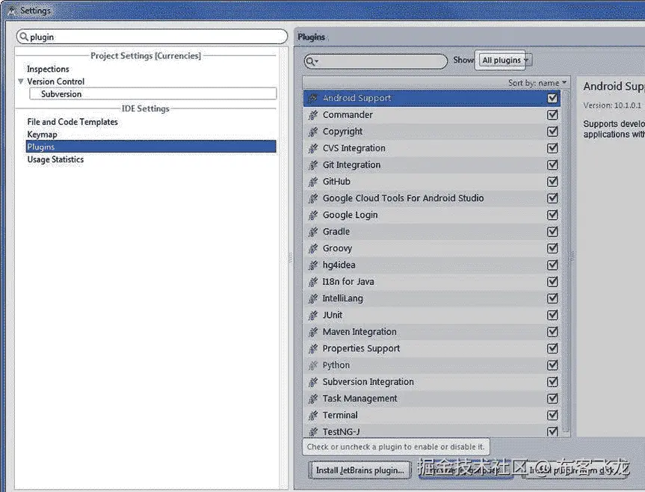645x492 pixels.
Task: Click the settings search magnifier icon
Action: click(x=24, y=37)
